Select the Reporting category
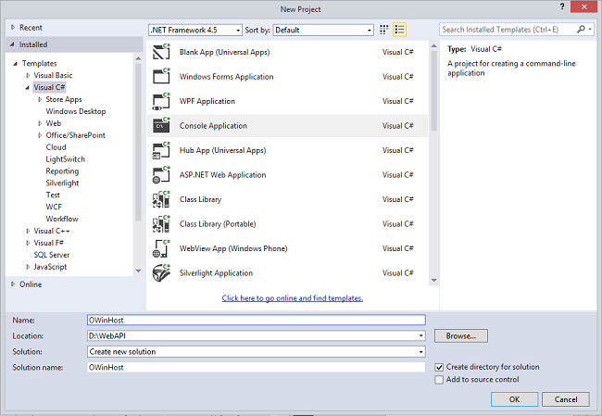This screenshot has width=602, height=416. pyautogui.click(x=62, y=170)
